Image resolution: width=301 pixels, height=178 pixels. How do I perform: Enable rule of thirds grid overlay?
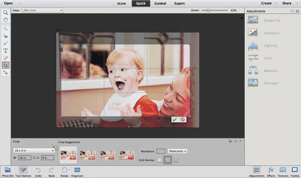tap(167, 160)
